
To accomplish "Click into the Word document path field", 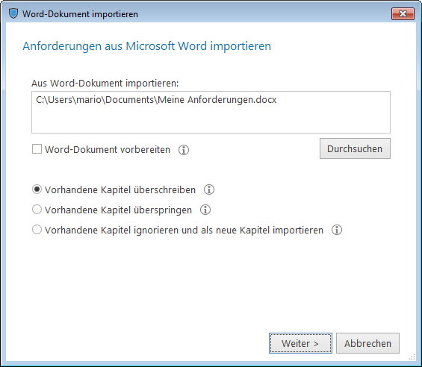I will point(211,112).
